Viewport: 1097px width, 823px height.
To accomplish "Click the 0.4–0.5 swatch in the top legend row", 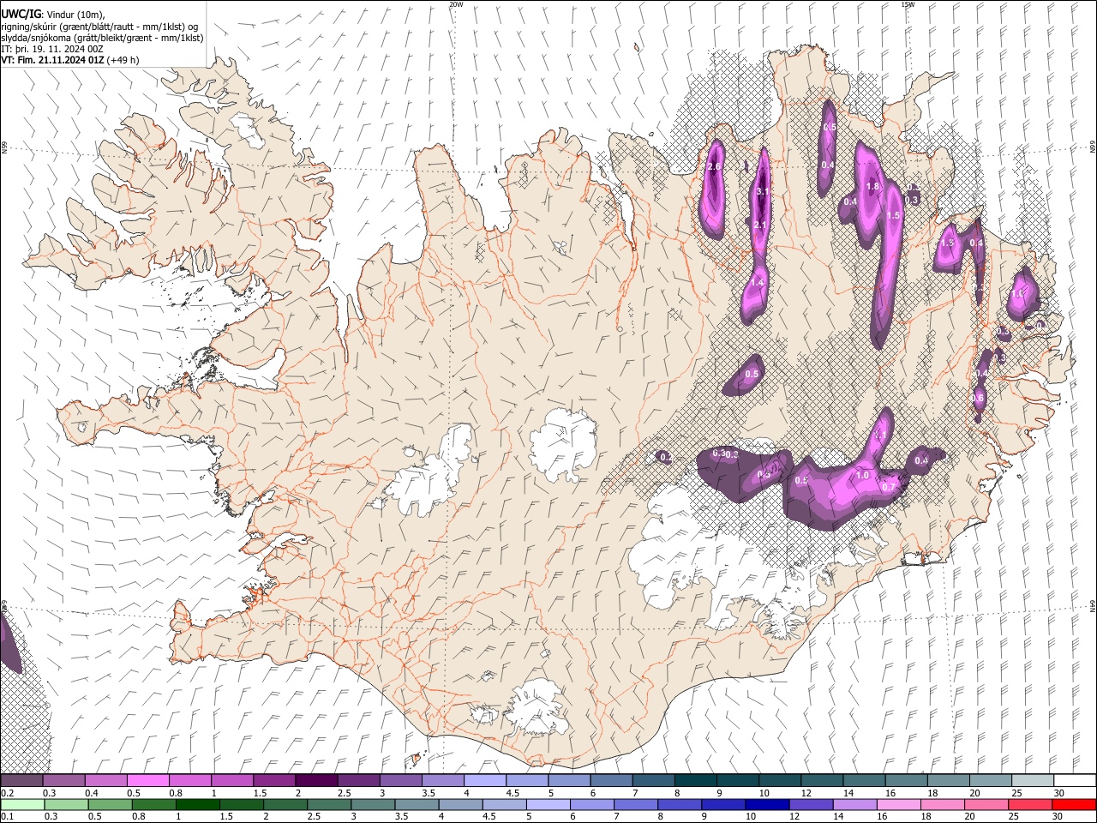I will [106, 780].
